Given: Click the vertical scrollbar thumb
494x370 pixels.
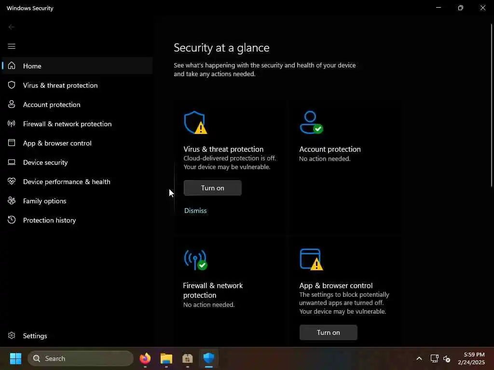Looking at the screenshot, I should click(x=492, y=106).
